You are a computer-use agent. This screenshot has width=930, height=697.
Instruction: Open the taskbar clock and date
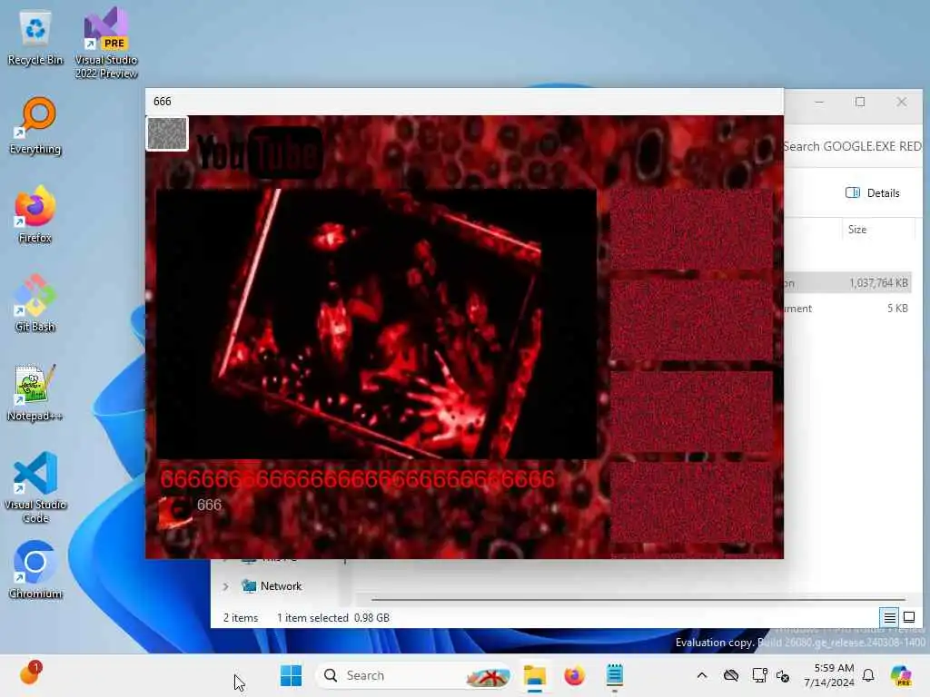[x=828, y=675]
